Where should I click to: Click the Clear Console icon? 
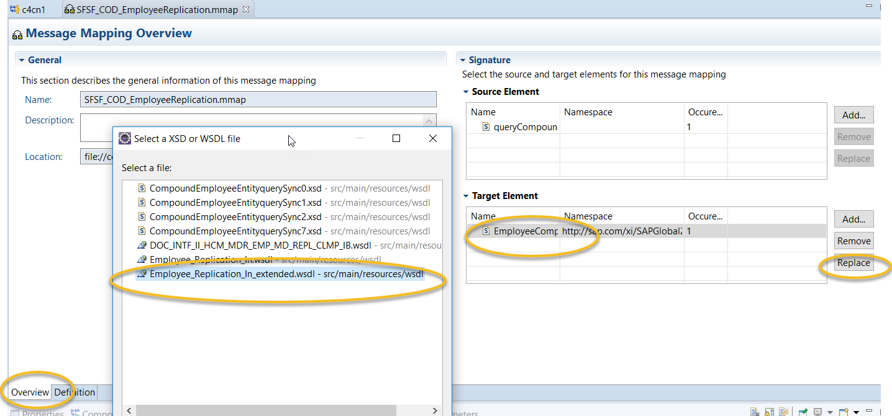pyautogui.click(x=753, y=411)
